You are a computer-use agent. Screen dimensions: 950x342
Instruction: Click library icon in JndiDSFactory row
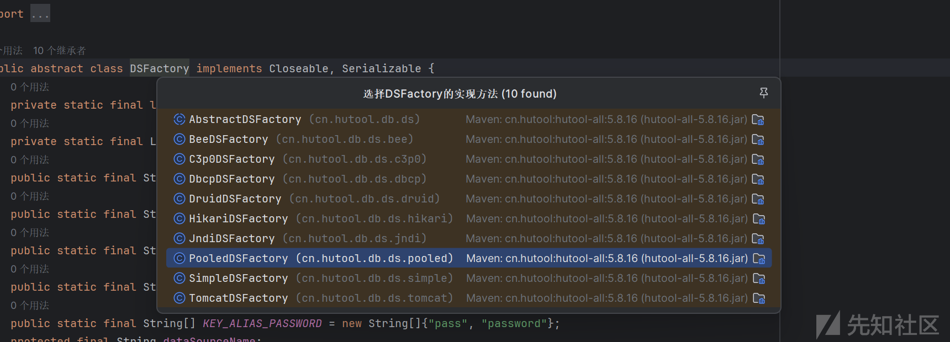758,239
